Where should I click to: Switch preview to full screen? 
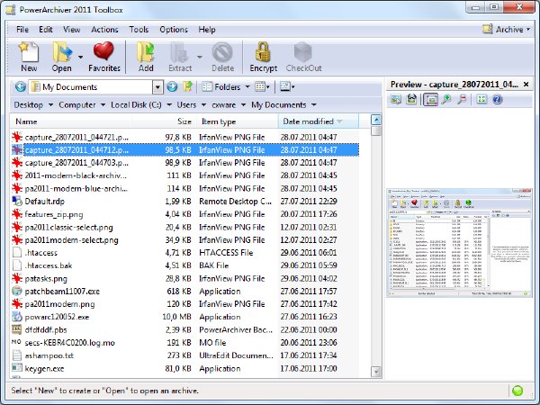[x=481, y=100]
